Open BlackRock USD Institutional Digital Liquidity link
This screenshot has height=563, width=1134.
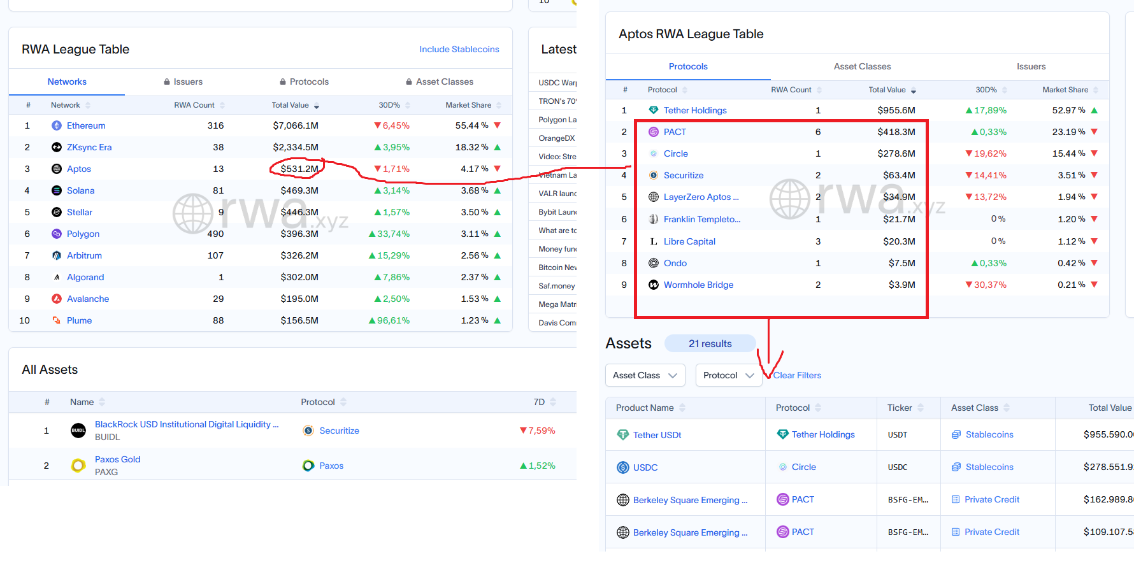point(187,424)
